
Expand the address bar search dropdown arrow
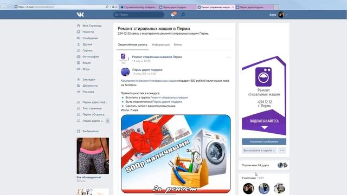[x=110, y=7]
